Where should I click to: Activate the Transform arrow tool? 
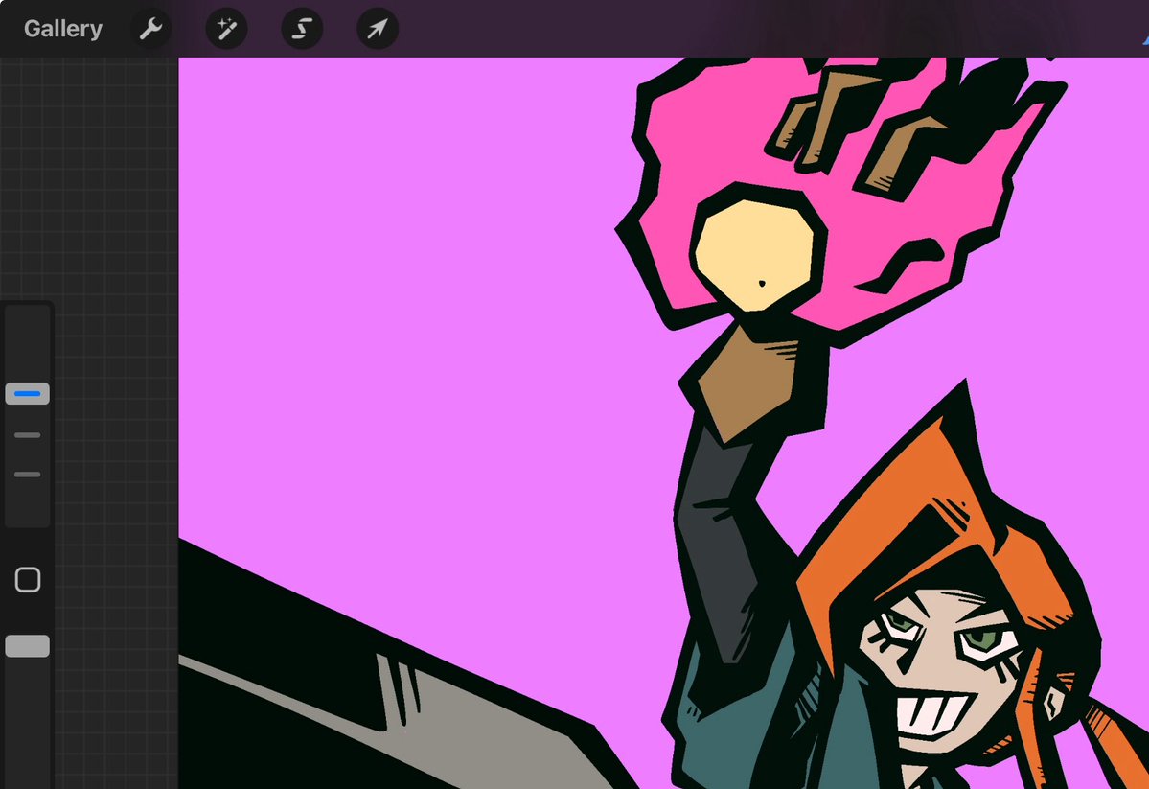(x=378, y=29)
